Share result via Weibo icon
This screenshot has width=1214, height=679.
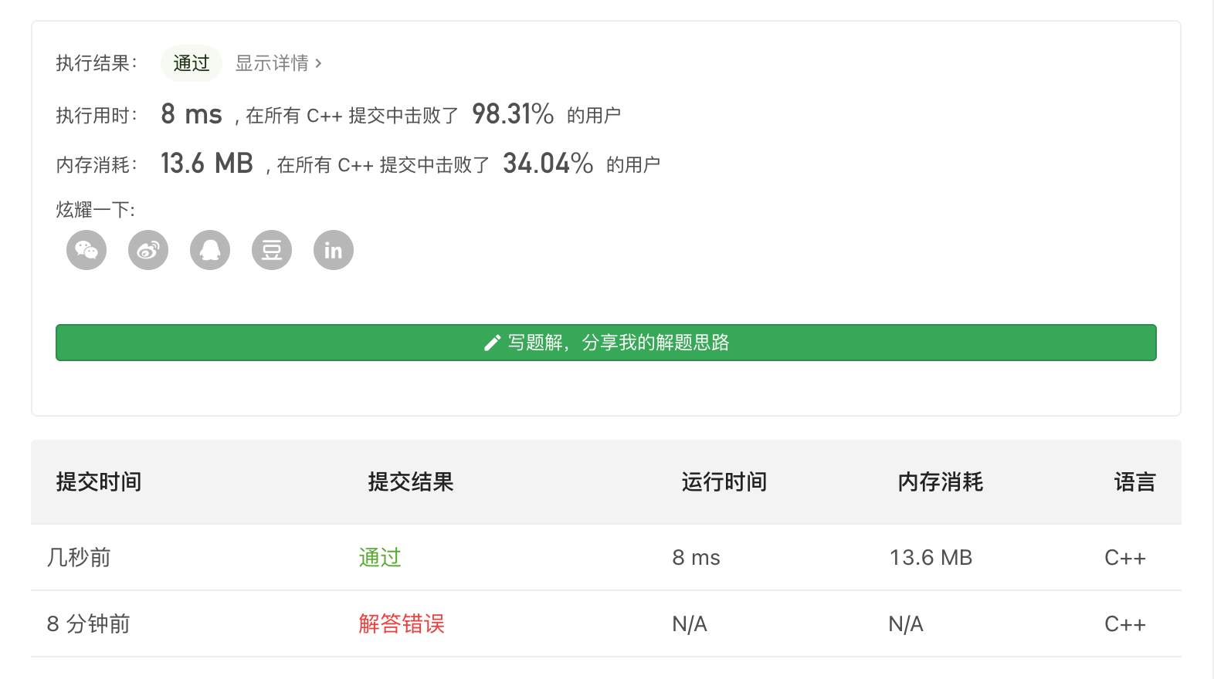click(148, 249)
